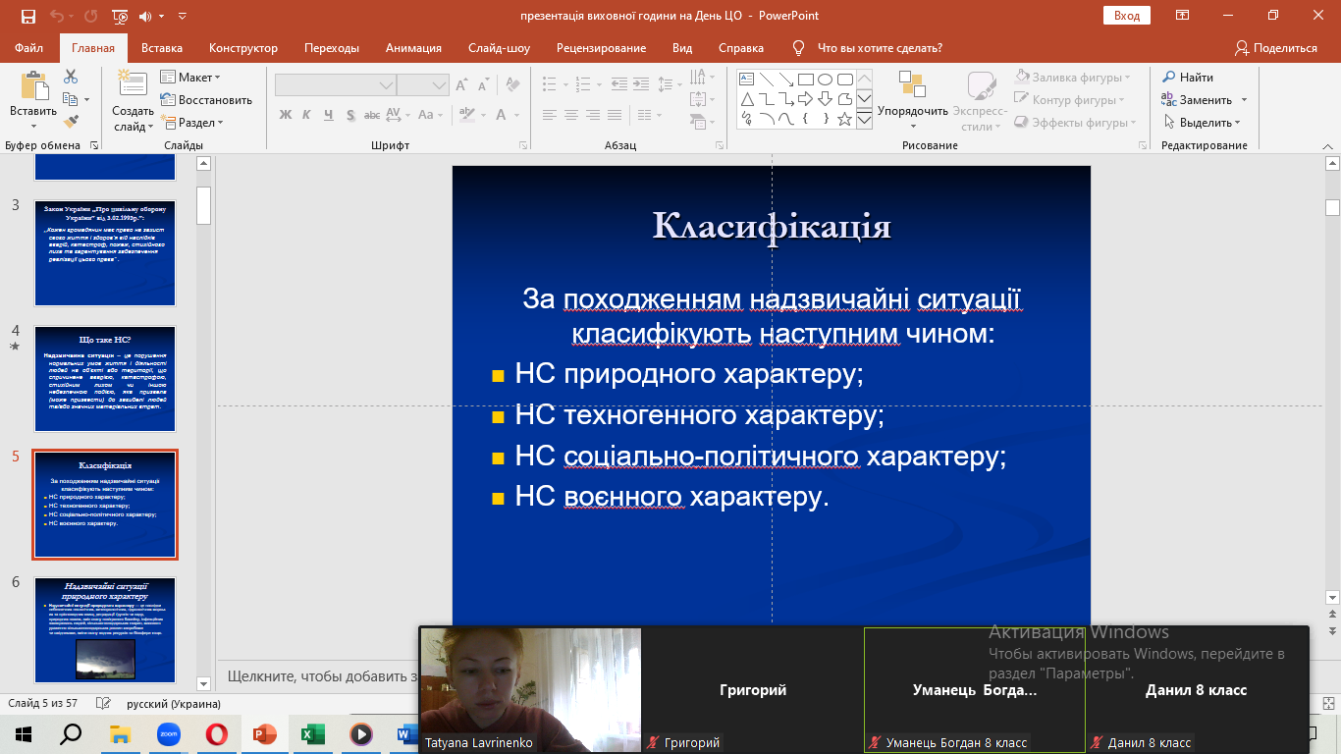This screenshot has width=1341, height=754.
Task: Select the Rectangle shape in shapes gallery
Action: point(805,80)
